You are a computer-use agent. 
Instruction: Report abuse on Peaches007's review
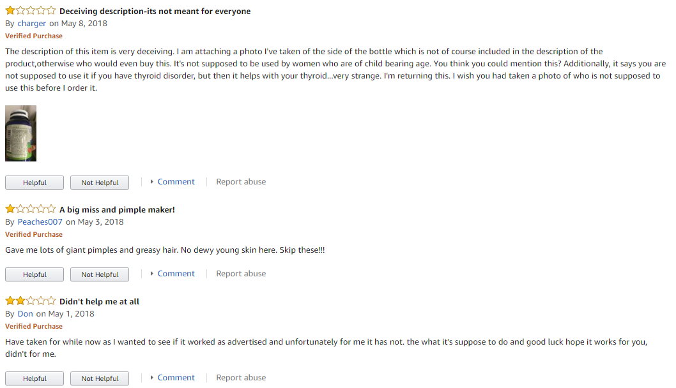point(241,274)
